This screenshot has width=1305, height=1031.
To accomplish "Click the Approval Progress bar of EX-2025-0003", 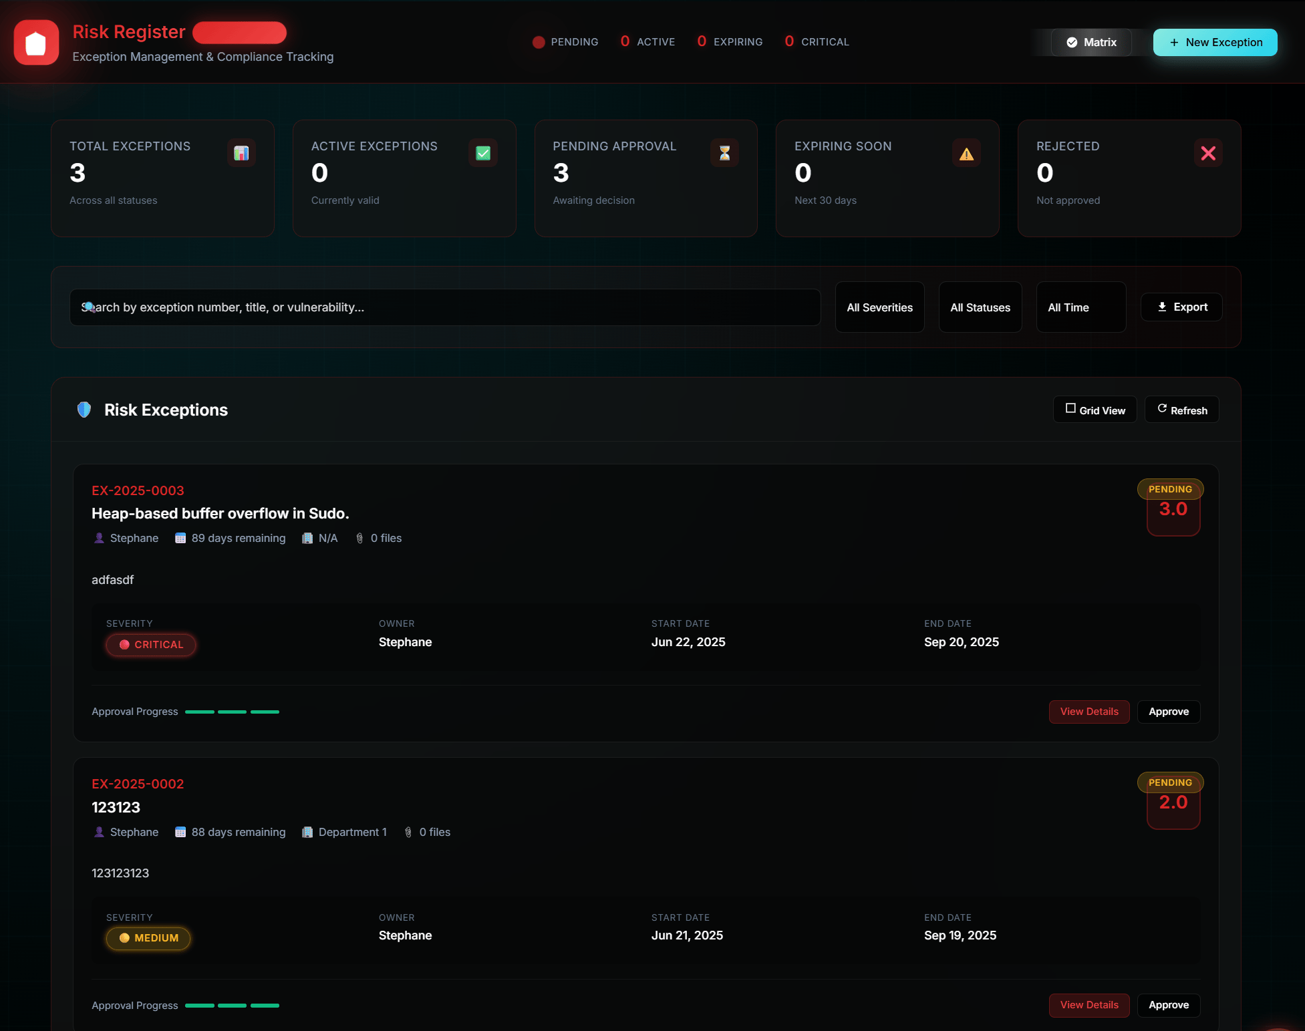I will click(x=232, y=712).
